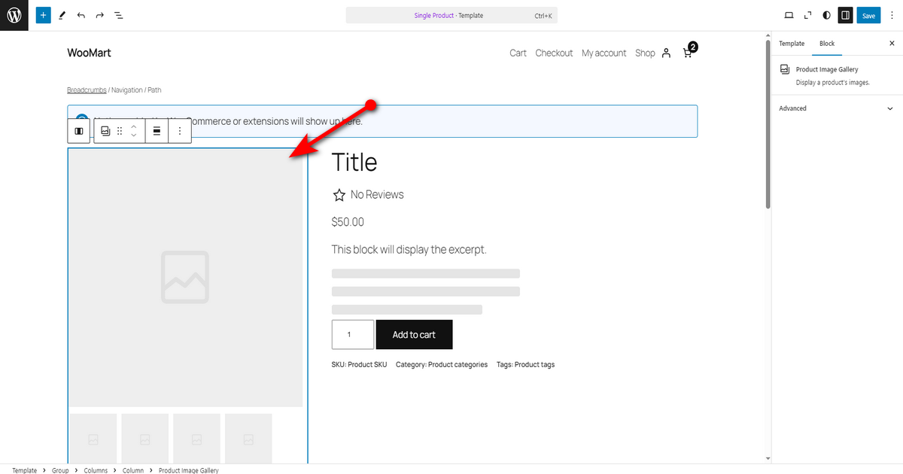Viewport: 903px width, 474px height.
Task: Click the Product Image Gallery block type icon
Action: pyautogui.click(x=105, y=131)
